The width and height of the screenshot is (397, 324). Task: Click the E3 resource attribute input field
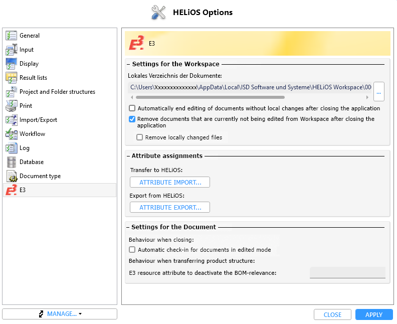click(x=347, y=273)
